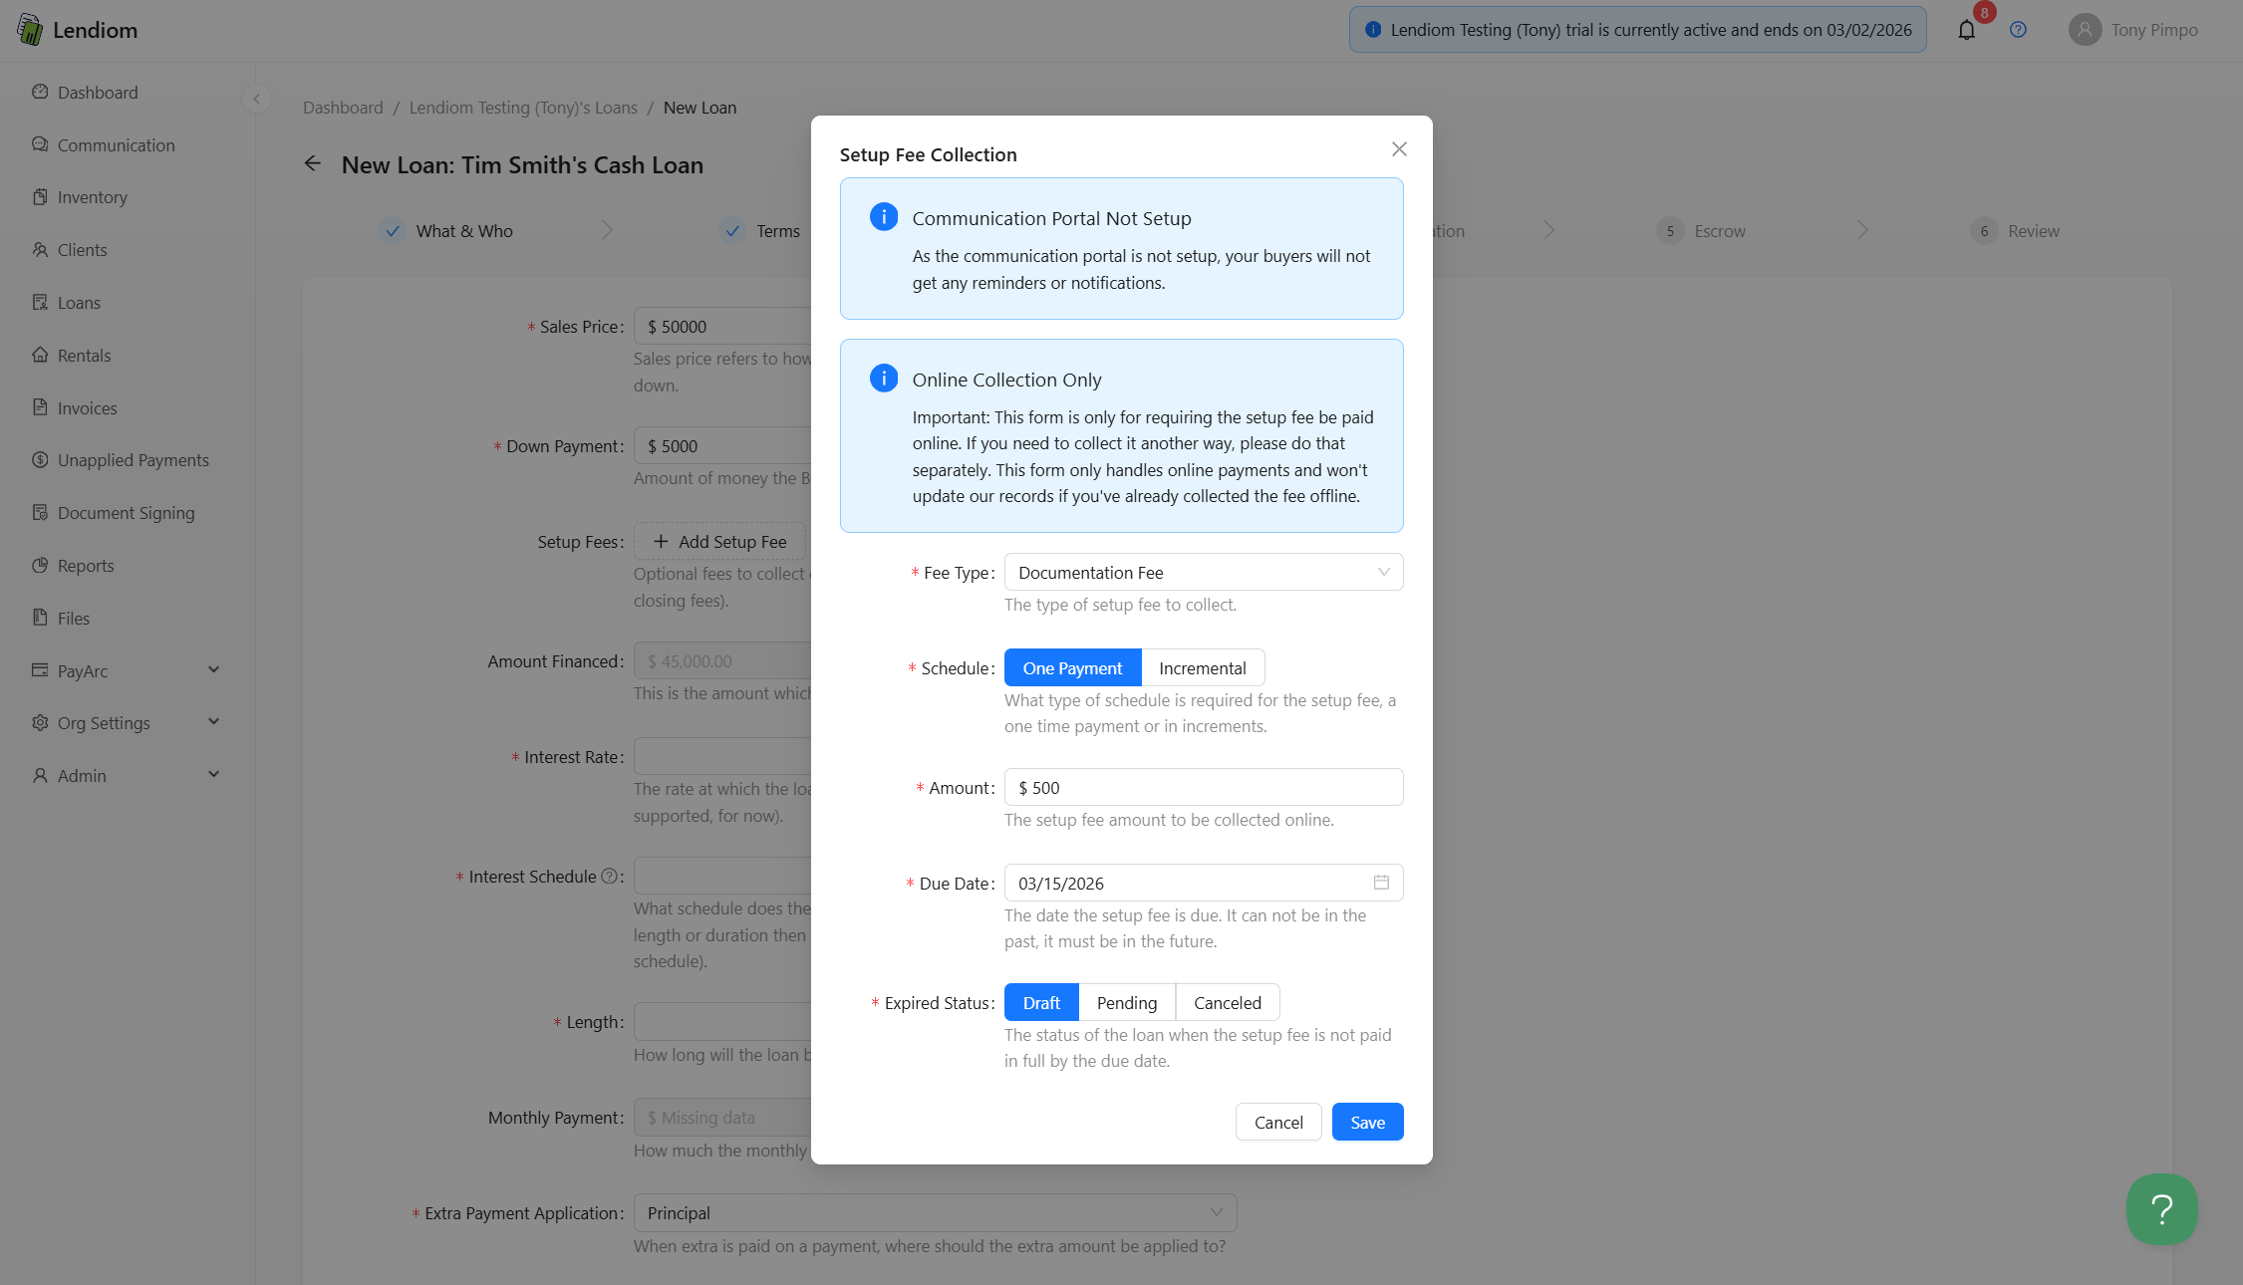Screen dimensions: 2243x1285
Task: Follow the Dashboard breadcrumb link
Action: 343,108
